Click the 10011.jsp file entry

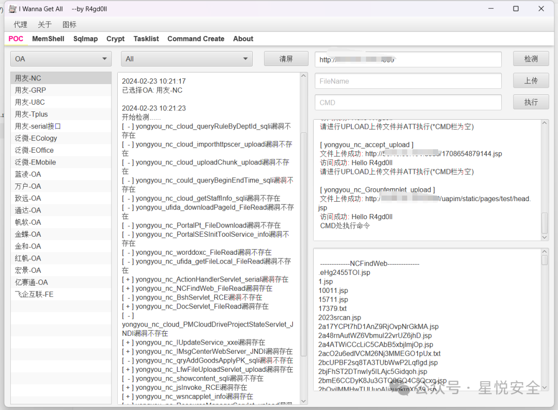click(333, 290)
